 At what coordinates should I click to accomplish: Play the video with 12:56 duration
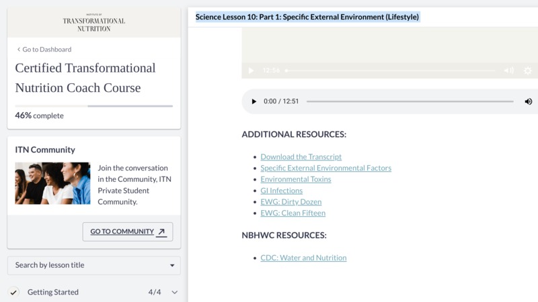[251, 70]
